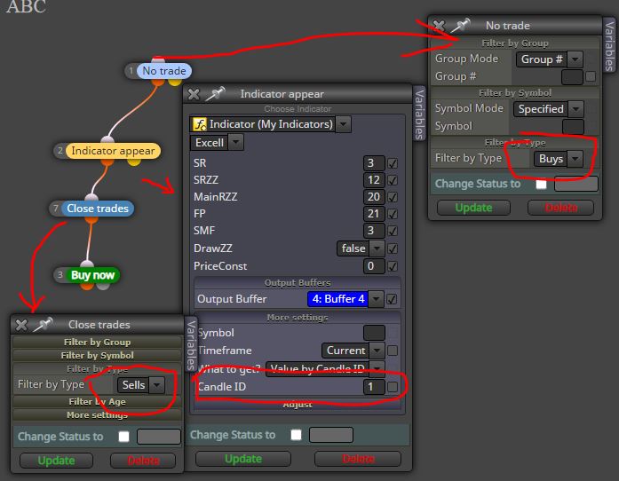Open the Excell indicator dropdown
This screenshot has width=619, height=481.
[x=236, y=143]
